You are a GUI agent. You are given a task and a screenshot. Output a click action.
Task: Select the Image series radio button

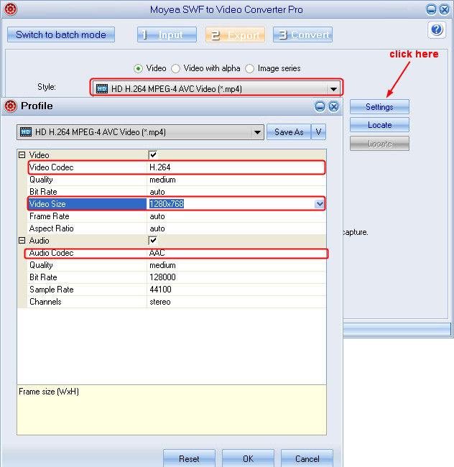249,68
